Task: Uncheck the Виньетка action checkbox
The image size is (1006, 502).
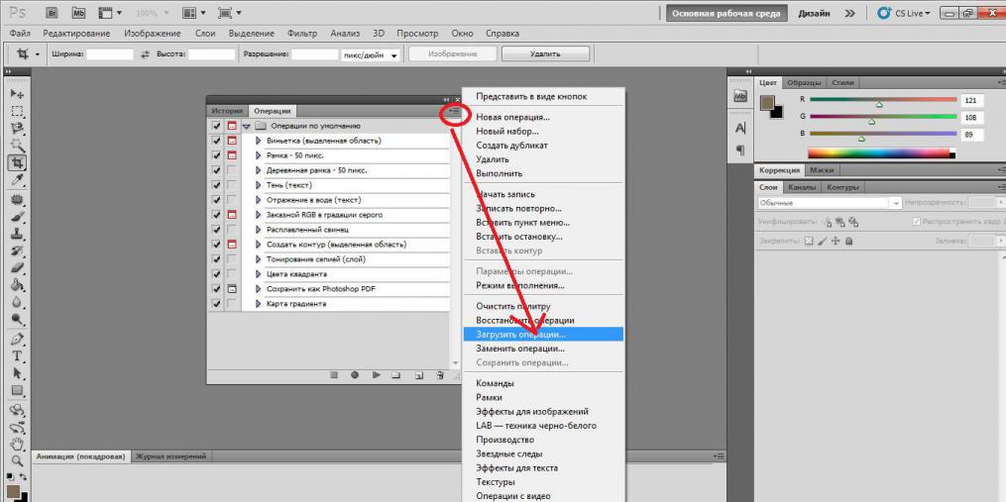Action: pyautogui.click(x=216, y=141)
